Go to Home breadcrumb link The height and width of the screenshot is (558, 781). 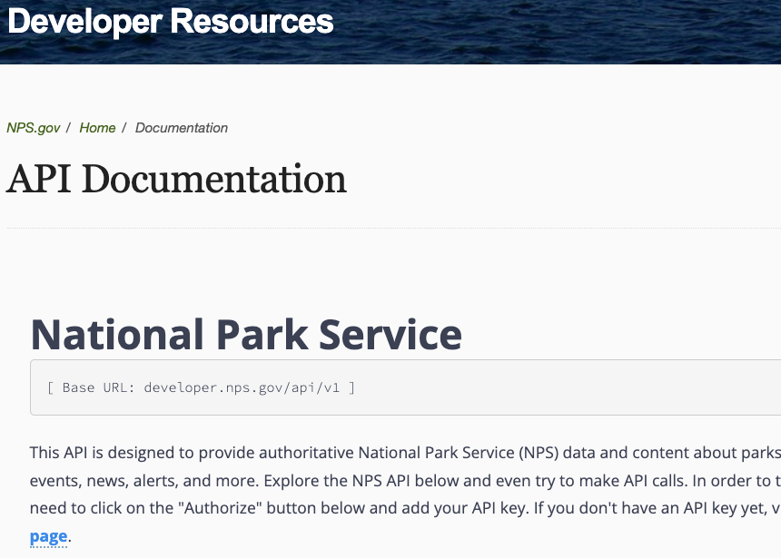[x=97, y=128]
